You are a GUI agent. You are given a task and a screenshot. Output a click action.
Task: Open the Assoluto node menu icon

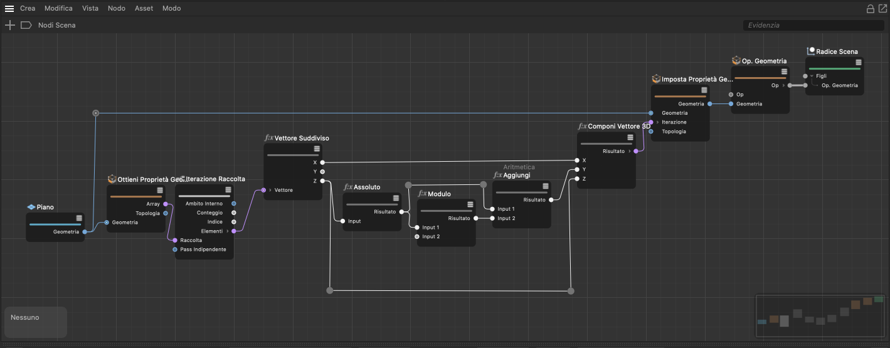pyautogui.click(x=396, y=198)
